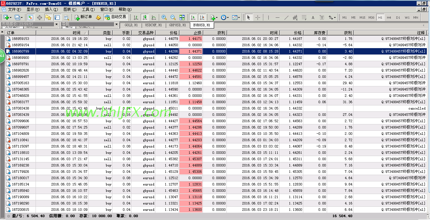
Task: Select order row 167200815
Action: coord(216,210)
